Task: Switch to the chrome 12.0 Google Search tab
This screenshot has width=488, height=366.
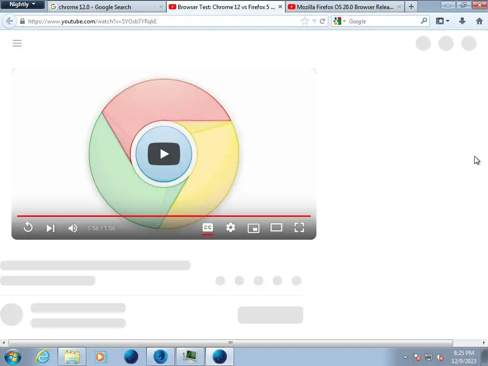Action: [x=106, y=7]
